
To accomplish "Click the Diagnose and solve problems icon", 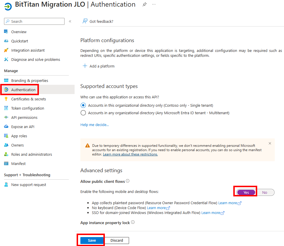I will tap(6, 59).
